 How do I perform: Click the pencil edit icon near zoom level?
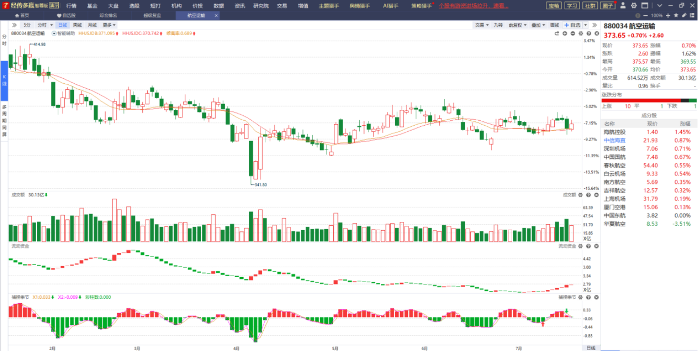pos(684,15)
